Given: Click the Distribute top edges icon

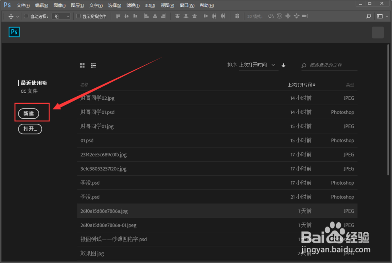Looking at the screenshot, I should point(177,16).
